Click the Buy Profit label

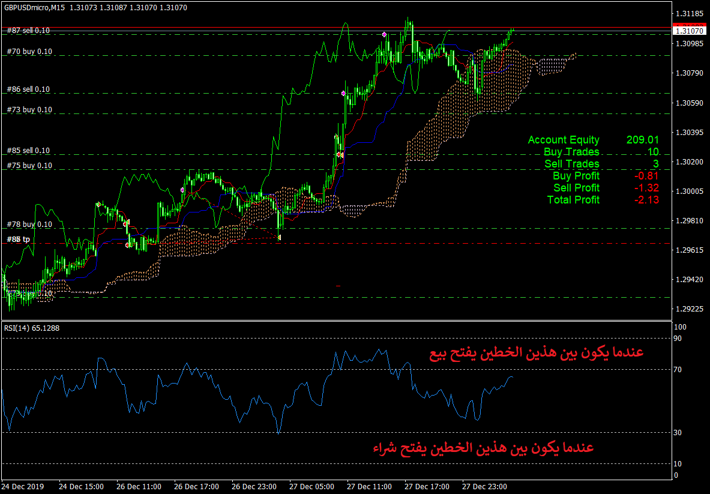[576, 176]
